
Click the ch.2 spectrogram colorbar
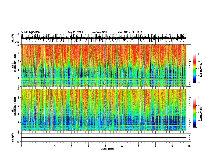pyautogui.click(x=194, y=113)
